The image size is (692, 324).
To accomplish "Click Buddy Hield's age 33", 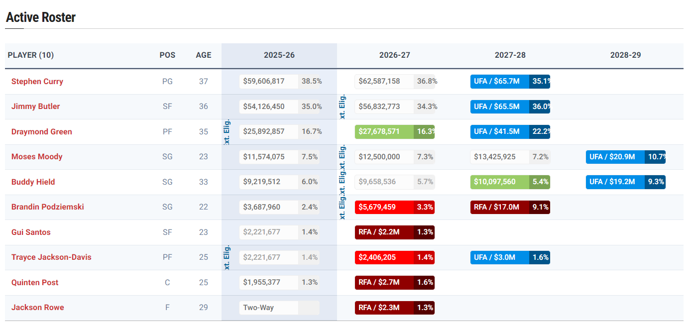I will pyautogui.click(x=204, y=182).
